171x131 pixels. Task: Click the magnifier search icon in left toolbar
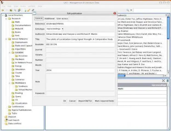15,10
